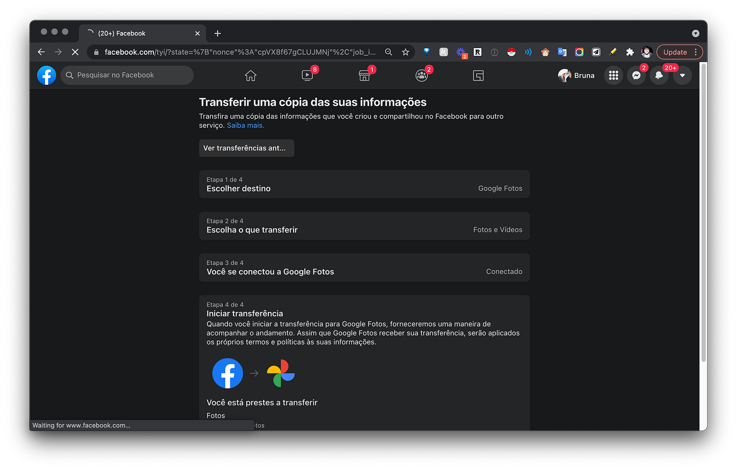Click the Google Translate extension icon
The width and height of the screenshot is (737, 470).
point(562,52)
